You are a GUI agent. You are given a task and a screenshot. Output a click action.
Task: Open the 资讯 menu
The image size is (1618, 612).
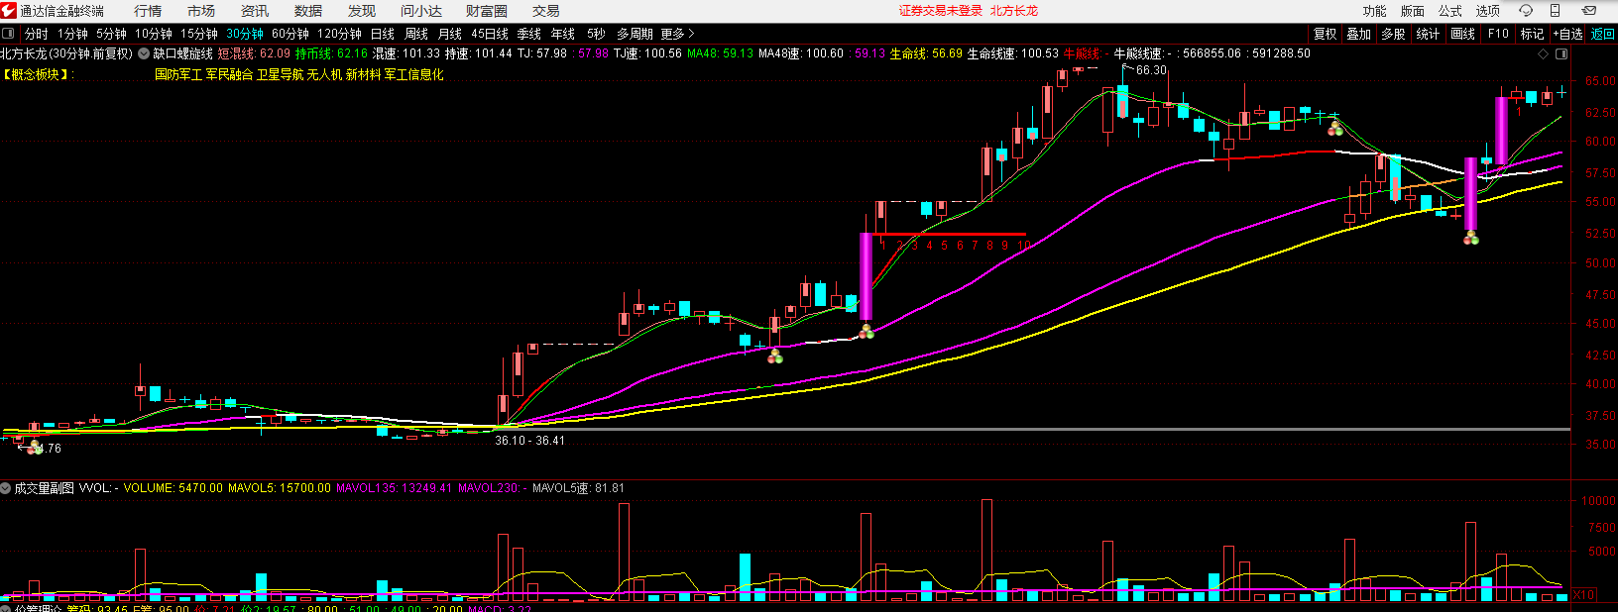255,11
